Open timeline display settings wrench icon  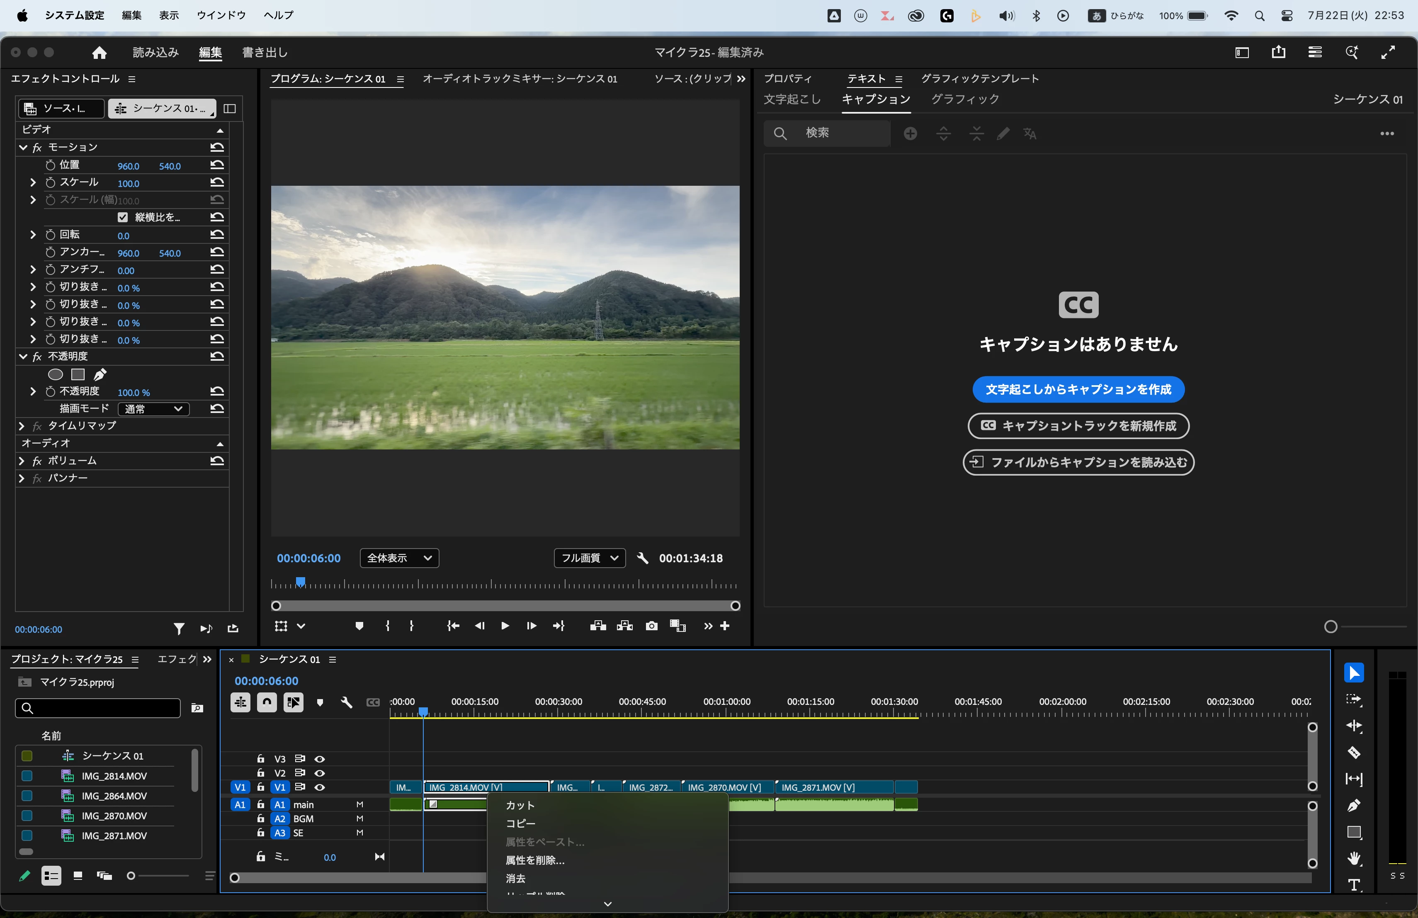pyautogui.click(x=346, y=702)
